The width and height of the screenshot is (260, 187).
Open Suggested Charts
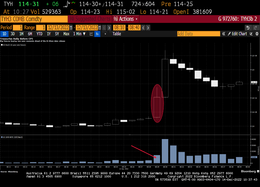[90, 19]
